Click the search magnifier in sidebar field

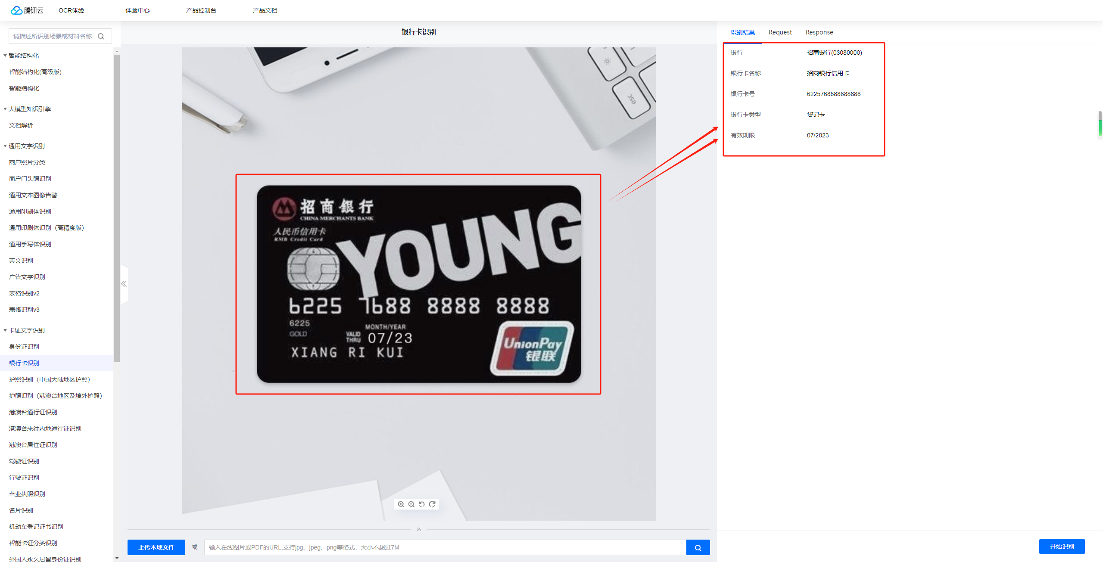coord(101,36)
